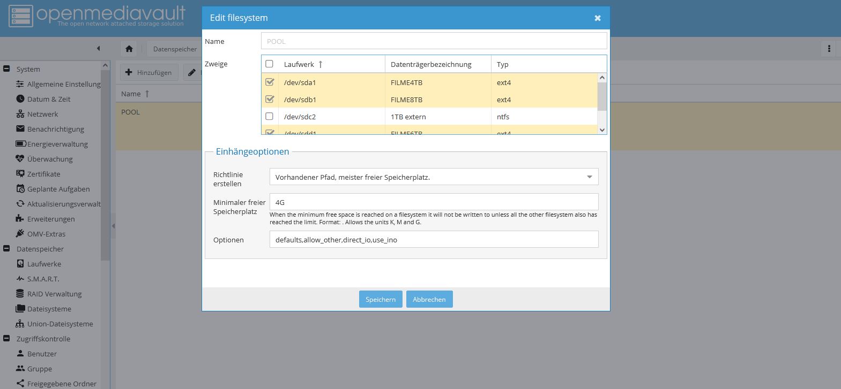Image resolution: width=841 pixels, height=389 pixels.
Task: Click the home breadcrumb icon
Action: [x=129, y=49]
